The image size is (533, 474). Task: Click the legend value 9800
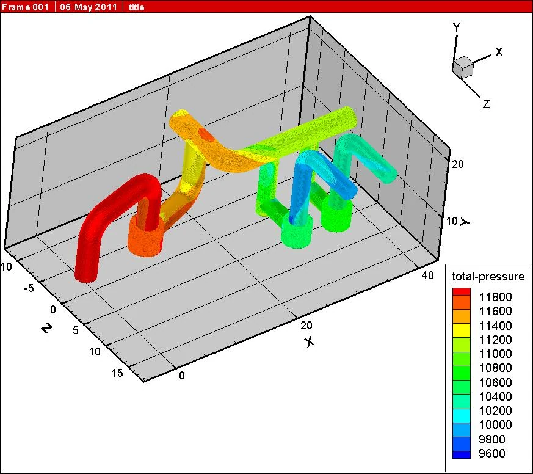(491, 439)
